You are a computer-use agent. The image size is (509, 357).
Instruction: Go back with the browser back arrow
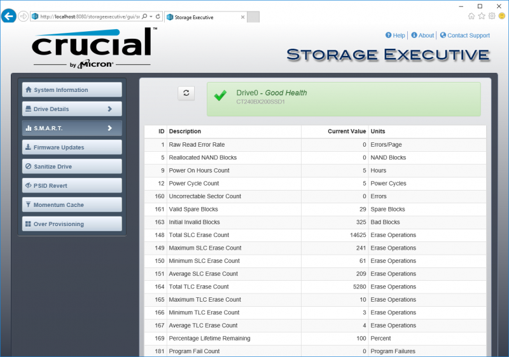pos(9,16)
